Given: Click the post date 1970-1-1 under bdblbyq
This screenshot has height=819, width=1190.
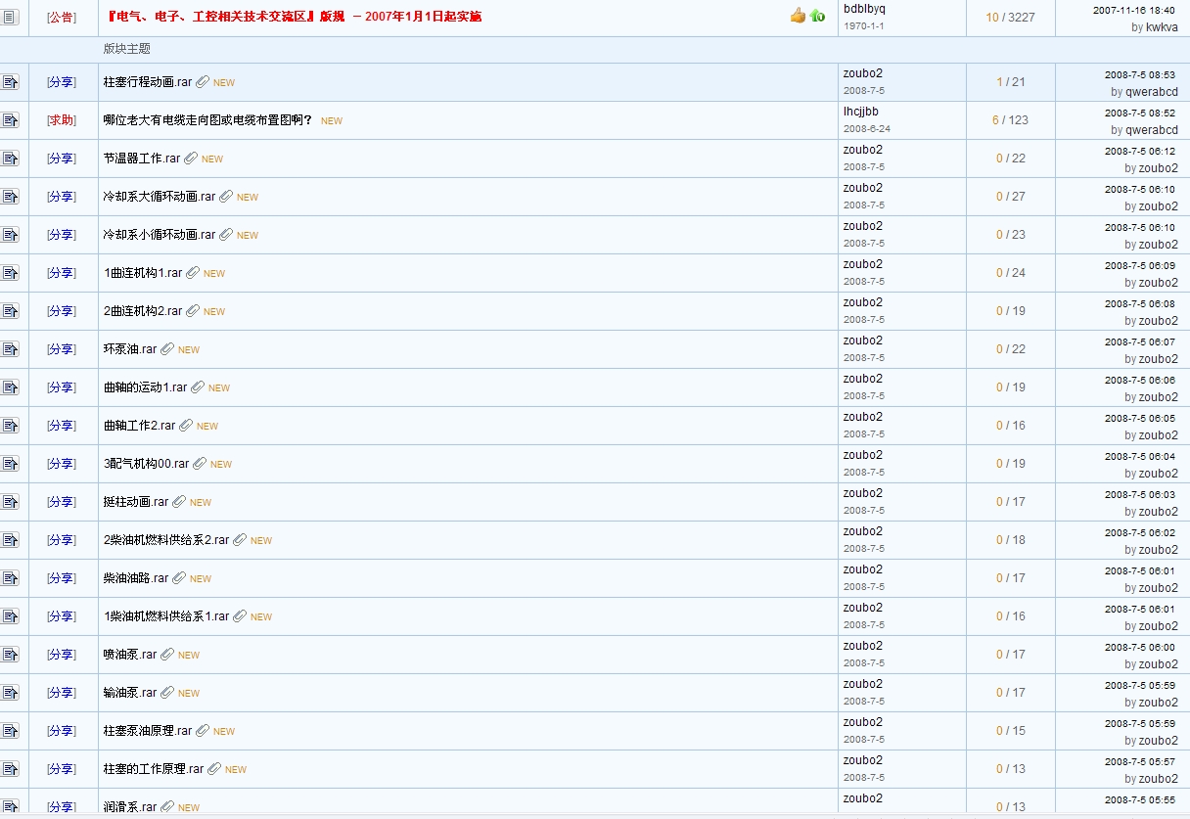Looking at the screenshot, I should pos(863,25).
